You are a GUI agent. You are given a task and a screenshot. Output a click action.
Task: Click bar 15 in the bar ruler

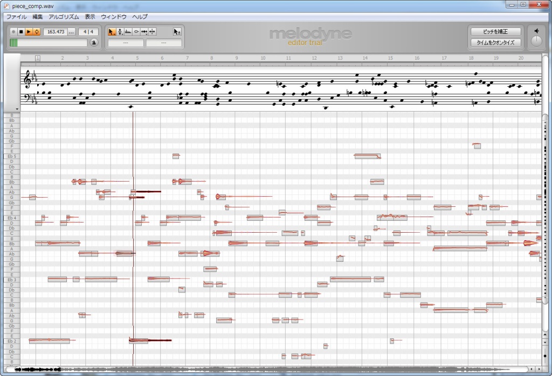click(390, 58)
